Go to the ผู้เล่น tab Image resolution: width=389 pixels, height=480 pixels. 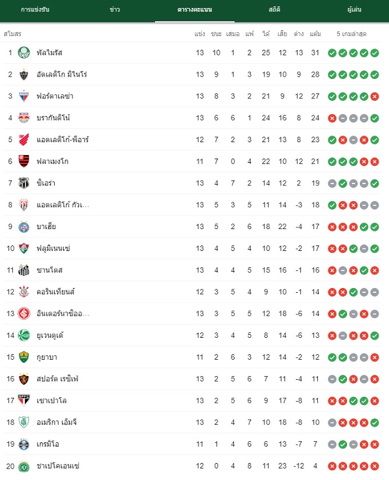[x=354, y=10]
